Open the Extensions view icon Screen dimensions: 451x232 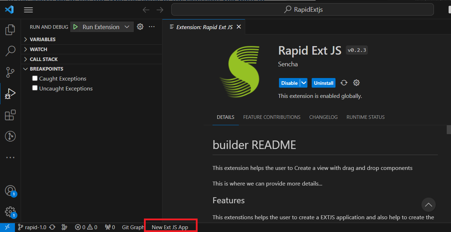(10, 115)
